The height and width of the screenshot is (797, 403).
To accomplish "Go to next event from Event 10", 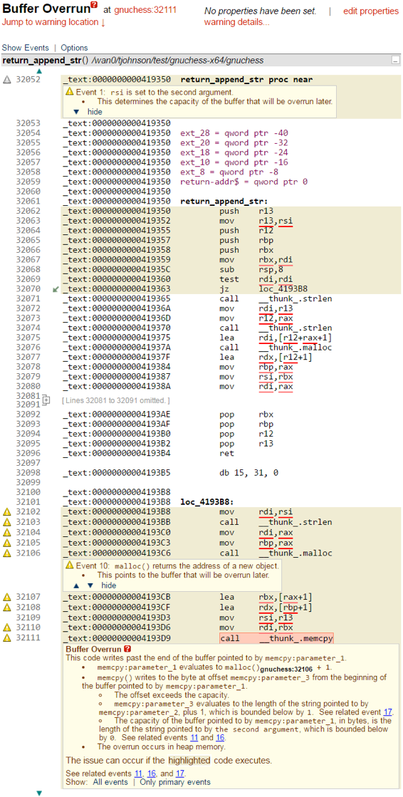I will [90, 585].
